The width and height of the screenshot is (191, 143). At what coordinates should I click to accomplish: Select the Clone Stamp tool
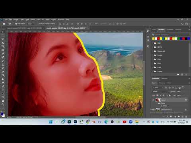pyautogui.click(x=3, y=64)
